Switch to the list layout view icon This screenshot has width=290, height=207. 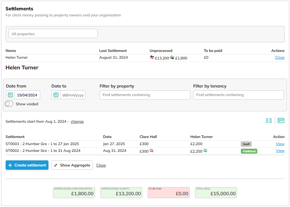click(269, 121)
